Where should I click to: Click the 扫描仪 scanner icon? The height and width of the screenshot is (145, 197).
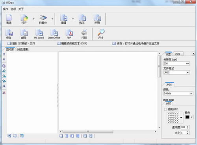(x=43, y=18)
